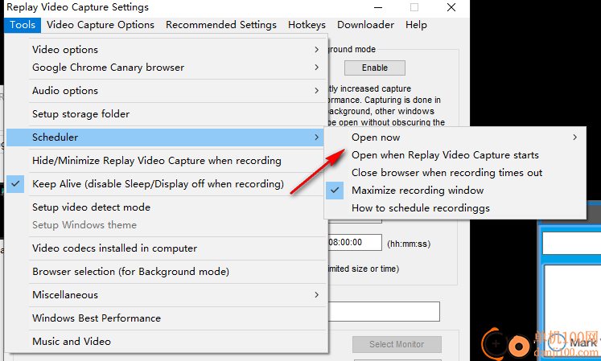Open Recommended Settings menu
The height and width of the screenshot is (361, 601).
(x=221, y=25)
